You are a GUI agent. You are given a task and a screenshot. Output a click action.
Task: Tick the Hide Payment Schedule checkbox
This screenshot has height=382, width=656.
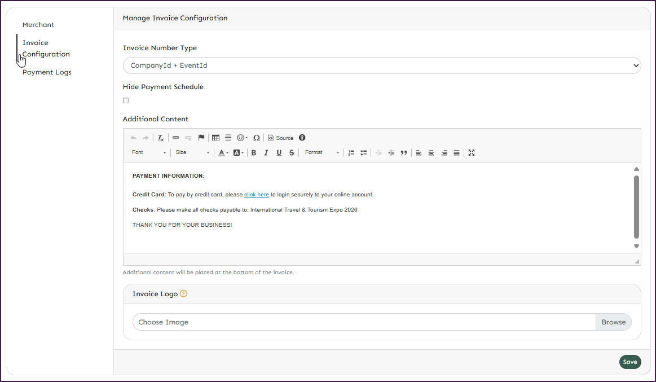pos(126,100)
